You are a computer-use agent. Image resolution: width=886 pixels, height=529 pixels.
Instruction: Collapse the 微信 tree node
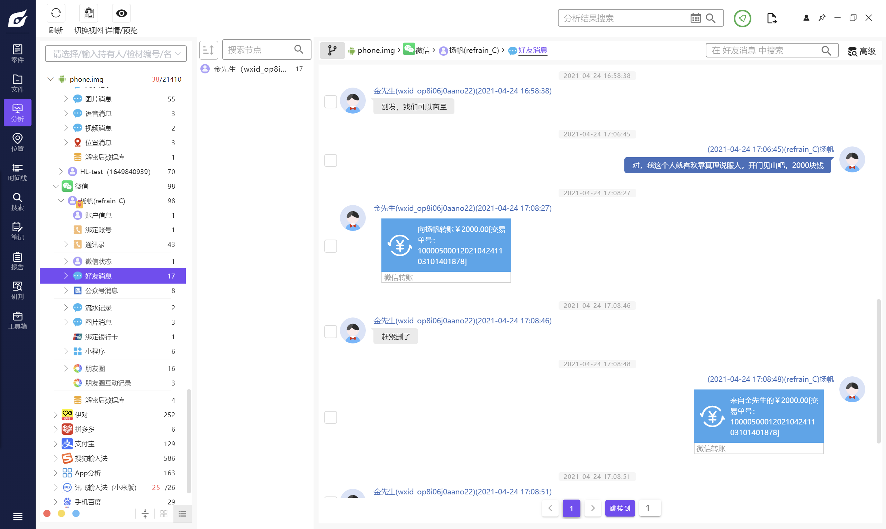(x=56, y=186)
